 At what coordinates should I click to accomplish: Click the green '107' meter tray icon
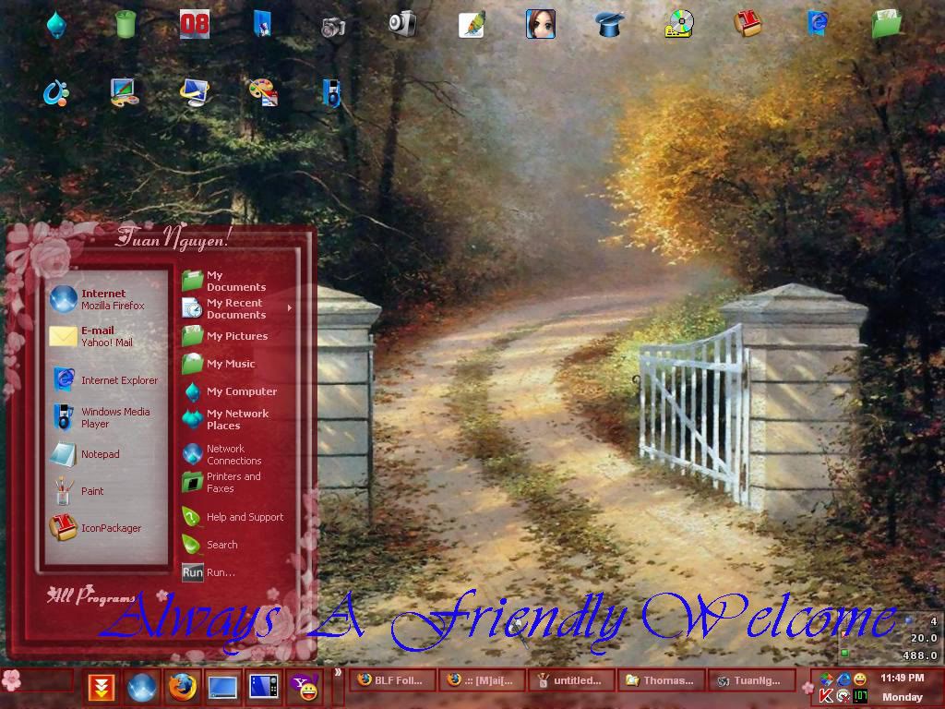click(861, 696)
